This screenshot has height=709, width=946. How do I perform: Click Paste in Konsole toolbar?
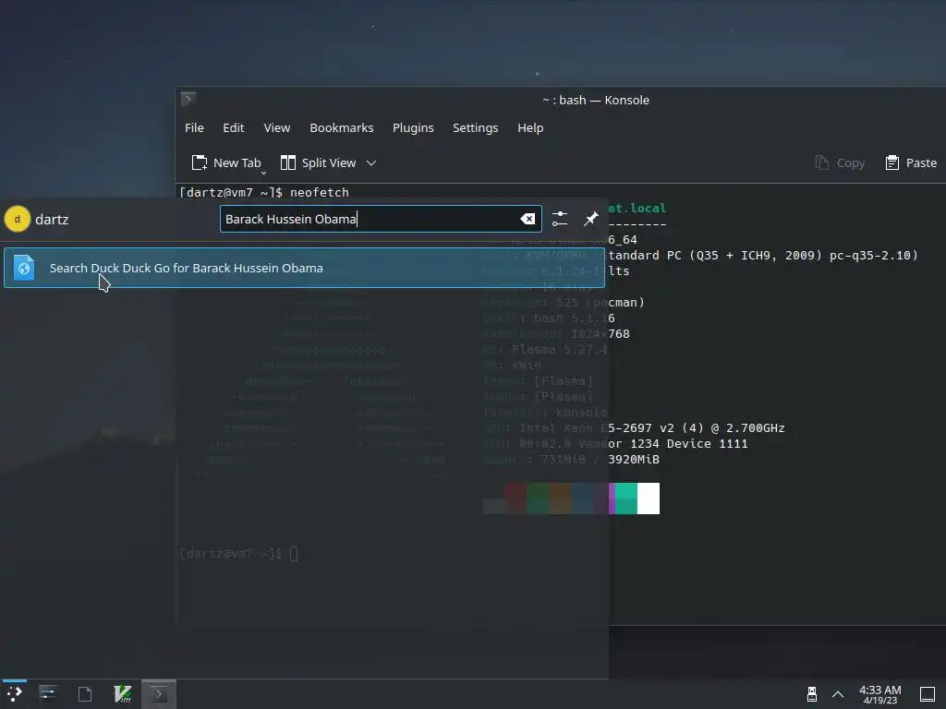(x=911, y=162)
